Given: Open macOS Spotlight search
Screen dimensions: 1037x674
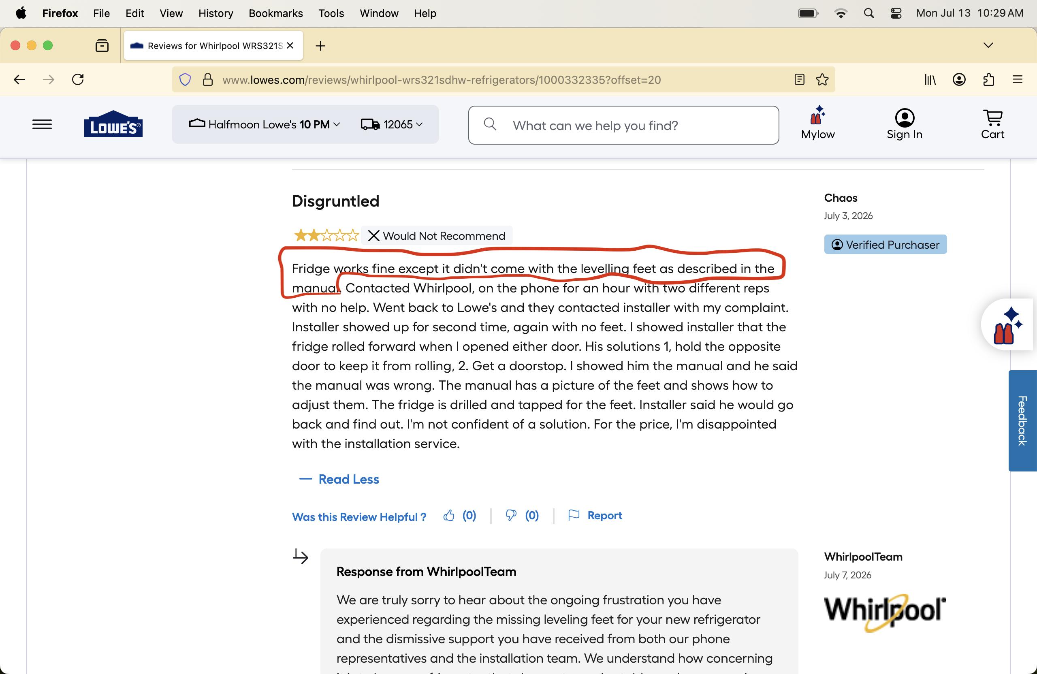Looking at the screenshot, I should tap(868, 13).
